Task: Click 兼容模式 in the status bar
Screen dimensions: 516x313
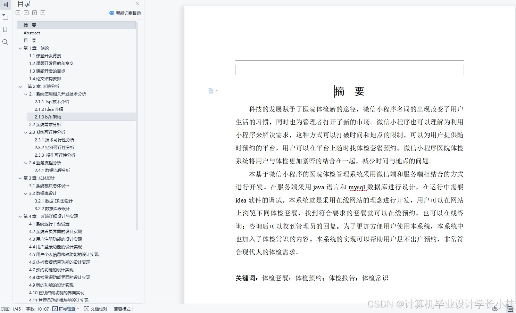Action: coord(122,308)
